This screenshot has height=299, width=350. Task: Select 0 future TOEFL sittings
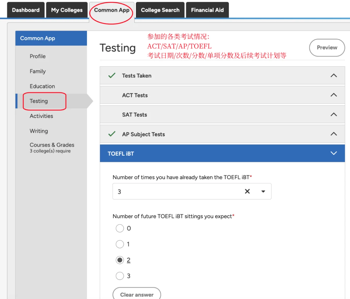click(x=120, y=228)
